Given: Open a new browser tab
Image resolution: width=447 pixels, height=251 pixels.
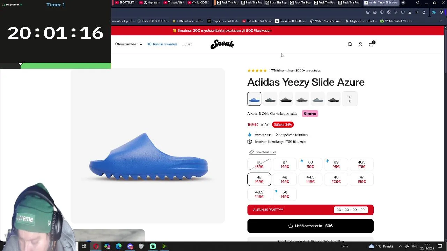Looking at the screenshot, I should [x=403, y=3].
